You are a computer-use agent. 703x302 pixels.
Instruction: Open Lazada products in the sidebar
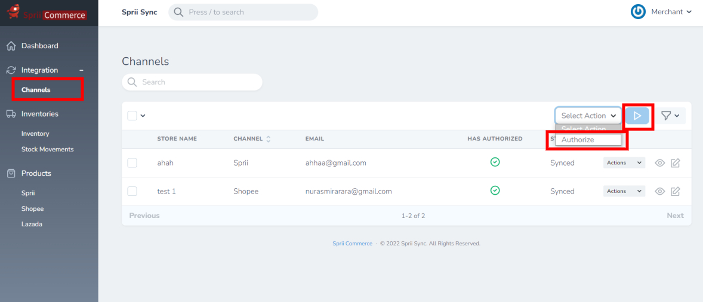coord(32,224)
